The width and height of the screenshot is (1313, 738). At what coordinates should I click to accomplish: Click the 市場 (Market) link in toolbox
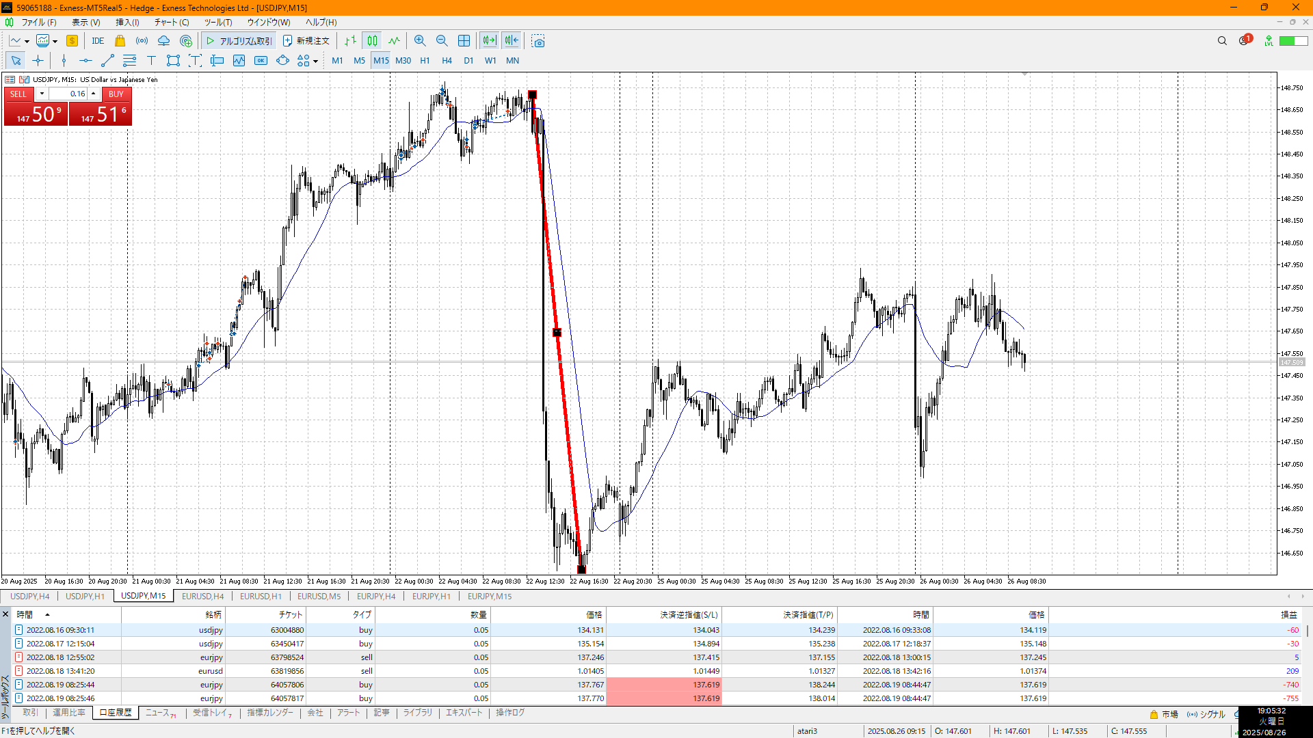1164,714
